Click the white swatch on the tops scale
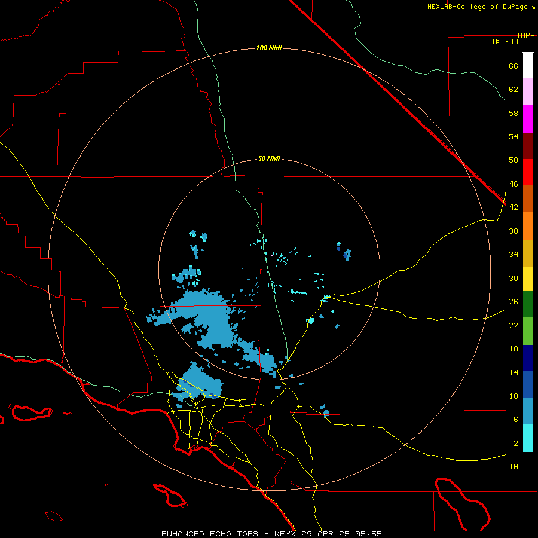Viewport: 538px width, 538px height. click(x=528, y=66)
